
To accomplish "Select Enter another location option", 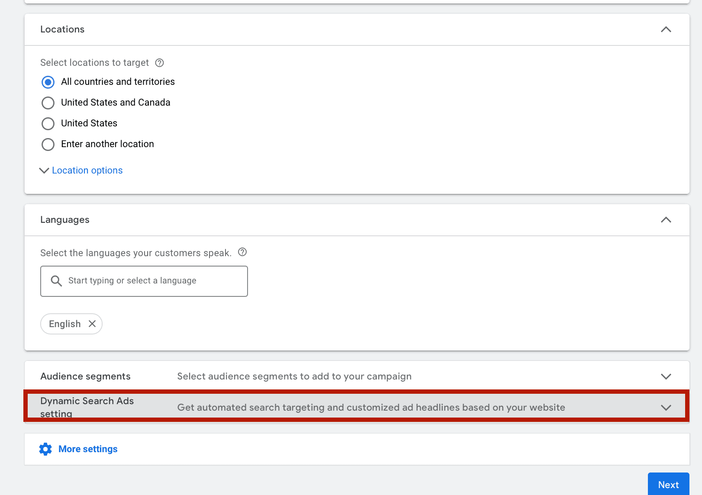I will pos(48,144).
